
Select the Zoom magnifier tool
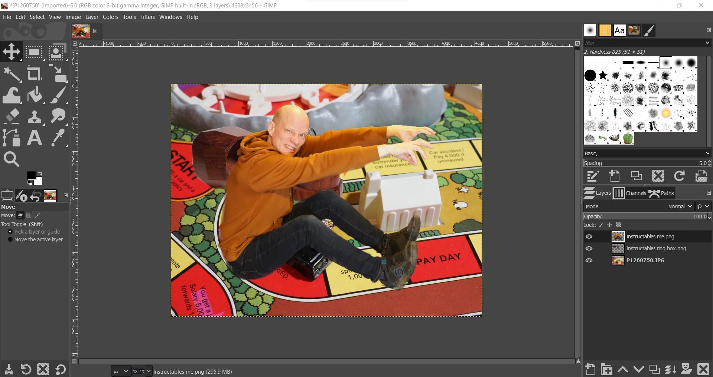(x=12, y=159)
